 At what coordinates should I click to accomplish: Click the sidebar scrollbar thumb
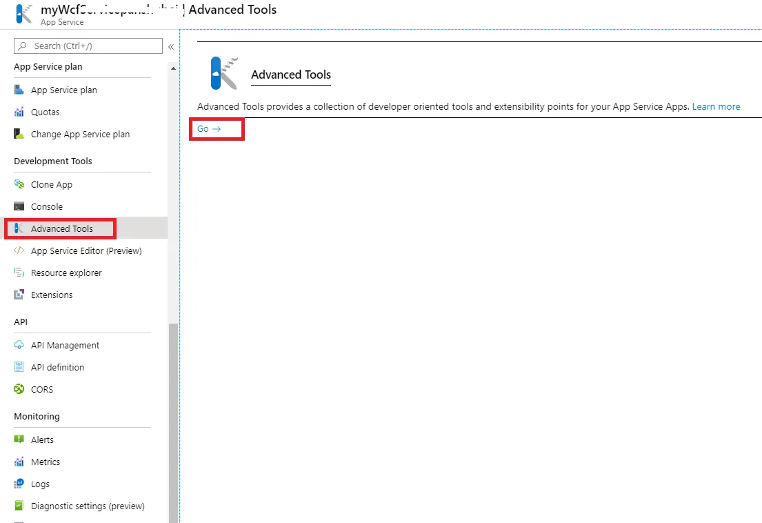click(x=173, y=423)
